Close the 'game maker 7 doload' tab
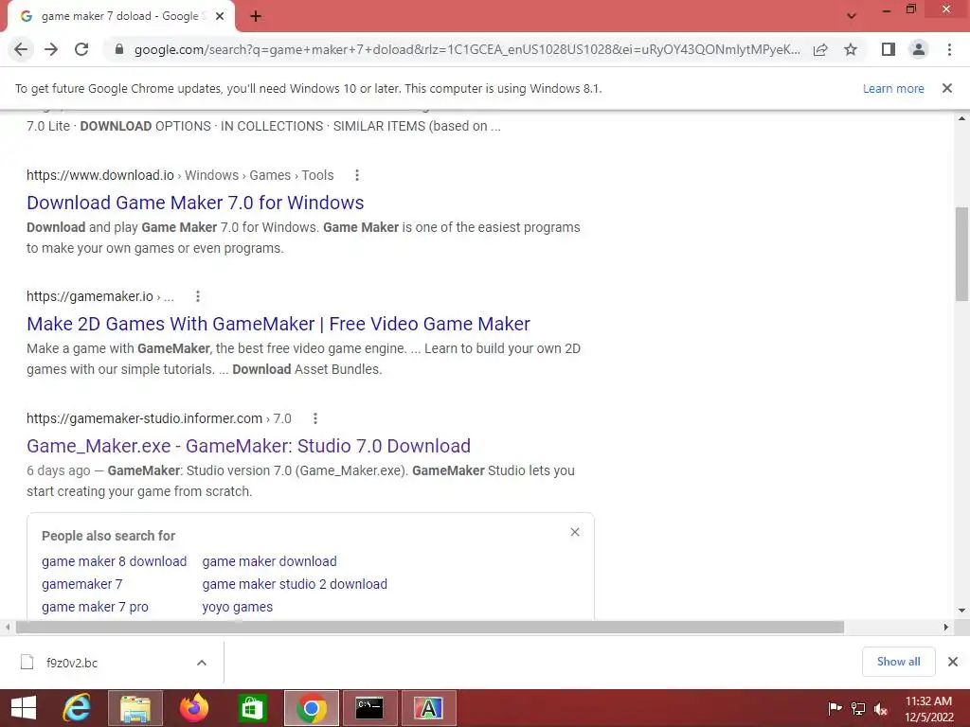The height and width of the screenshot is (727, 970). click(x=220, y=16)
